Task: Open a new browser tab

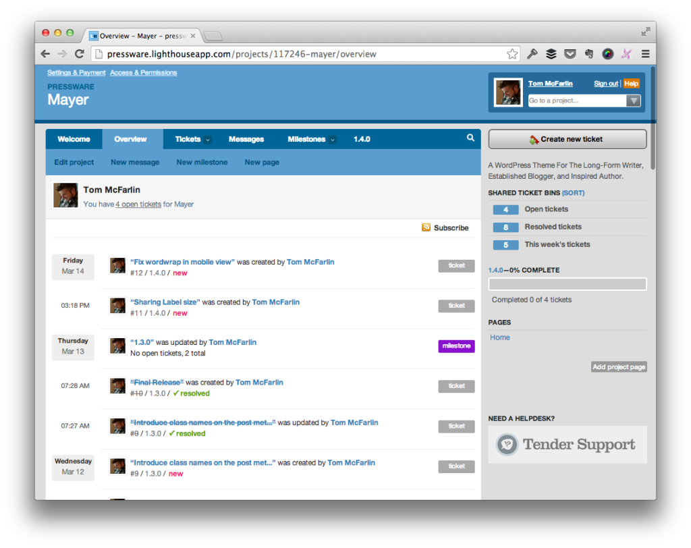Action: 213,36
